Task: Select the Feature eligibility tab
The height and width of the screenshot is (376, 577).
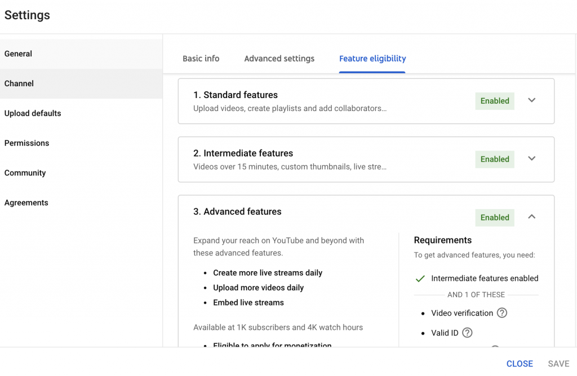Action: [372, 59]
